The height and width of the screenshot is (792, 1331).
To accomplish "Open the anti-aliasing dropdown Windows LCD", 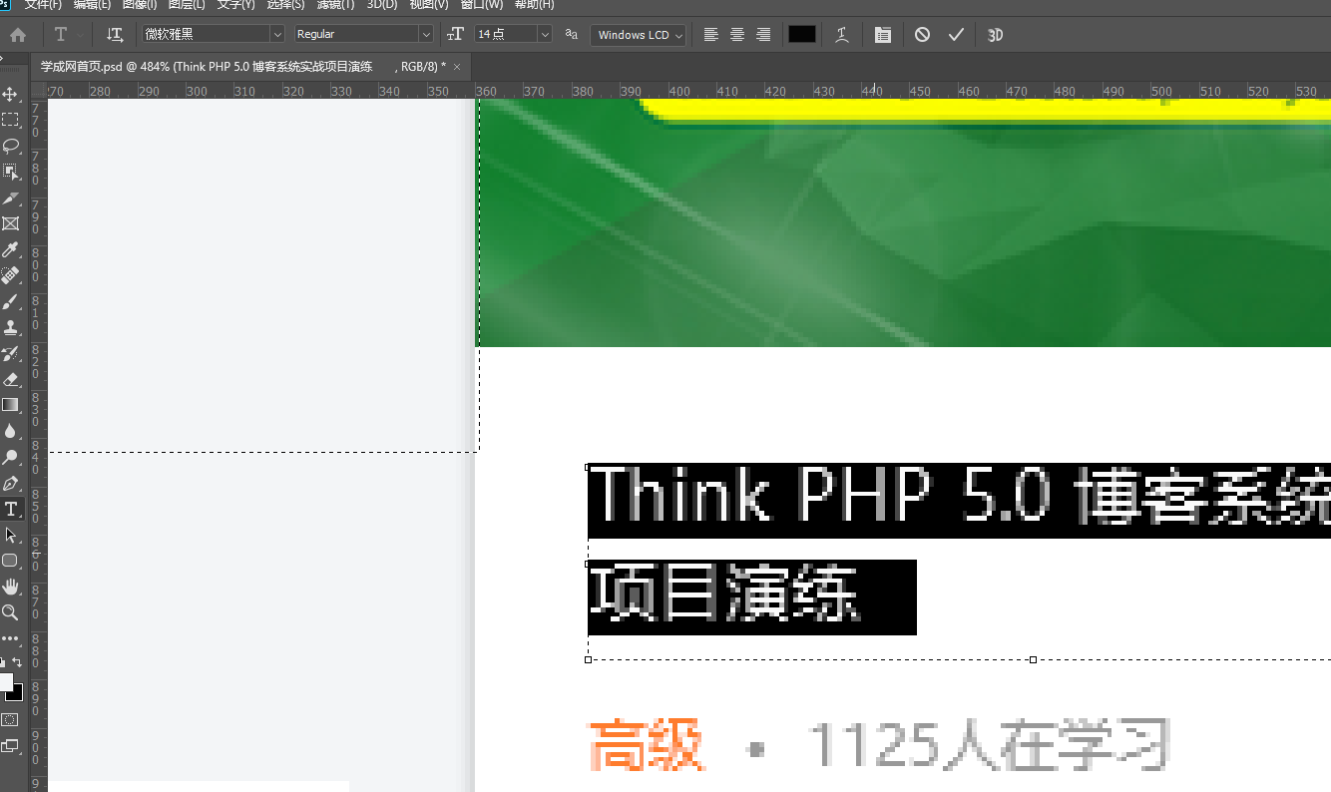I will [639, 34].
